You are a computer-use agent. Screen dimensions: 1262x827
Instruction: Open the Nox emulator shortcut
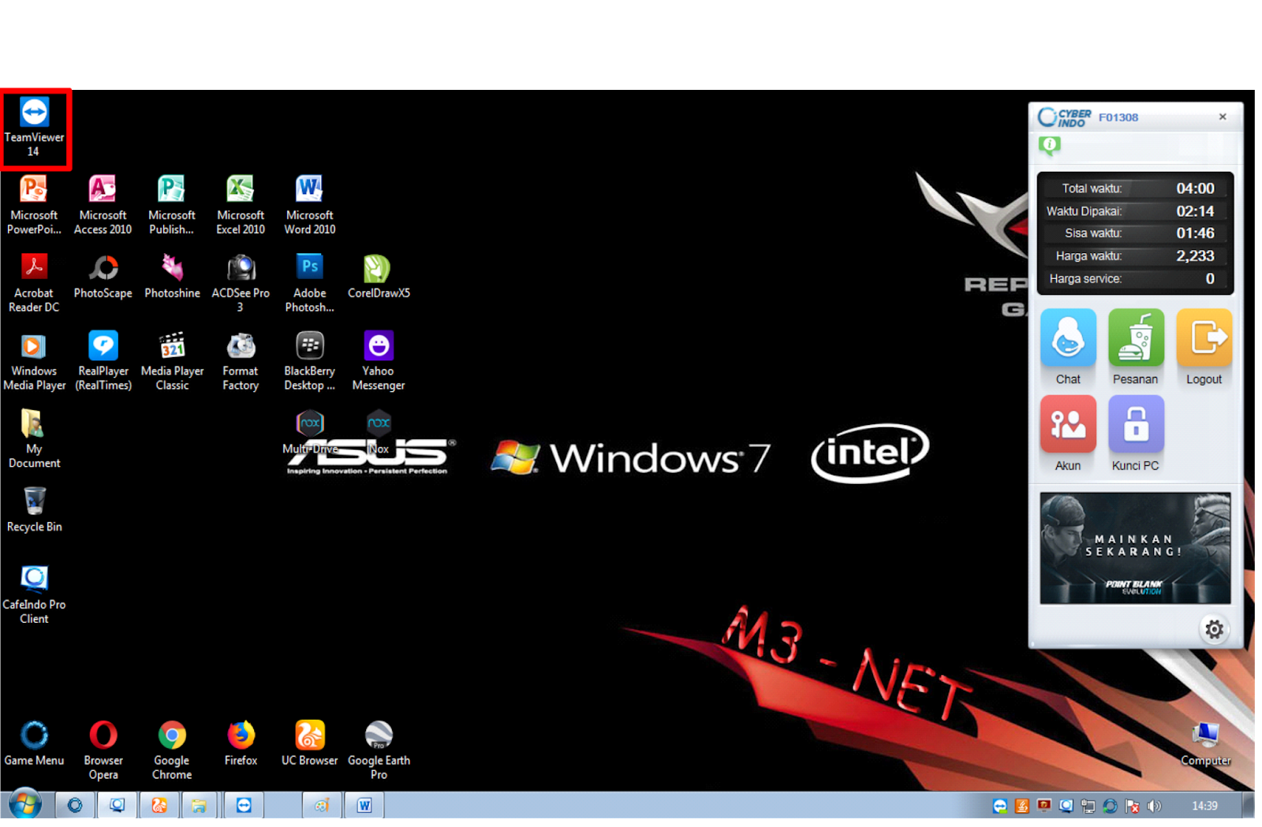(379, 432)
